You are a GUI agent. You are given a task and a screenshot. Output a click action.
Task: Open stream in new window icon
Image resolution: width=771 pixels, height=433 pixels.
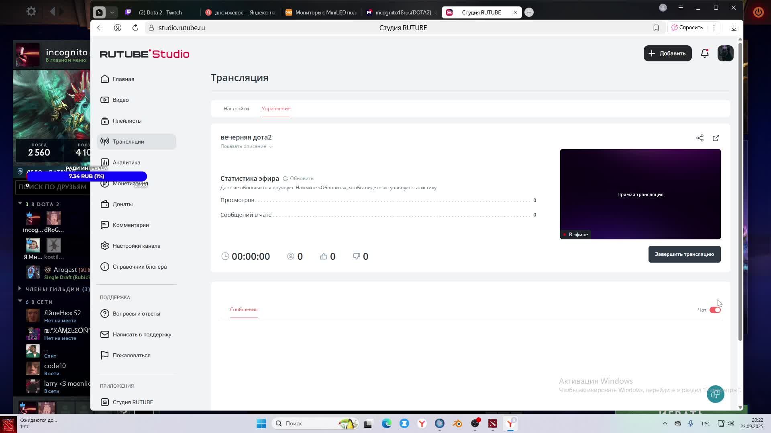[x=716, y=138]
